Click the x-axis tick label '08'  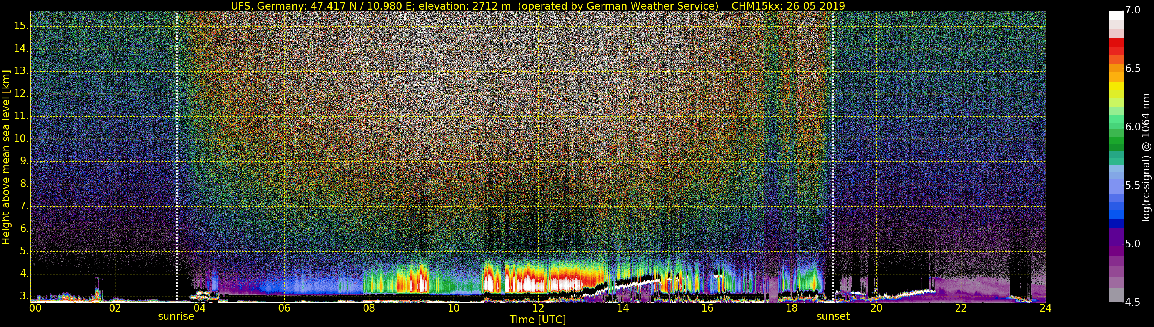(x=369, y=308)
